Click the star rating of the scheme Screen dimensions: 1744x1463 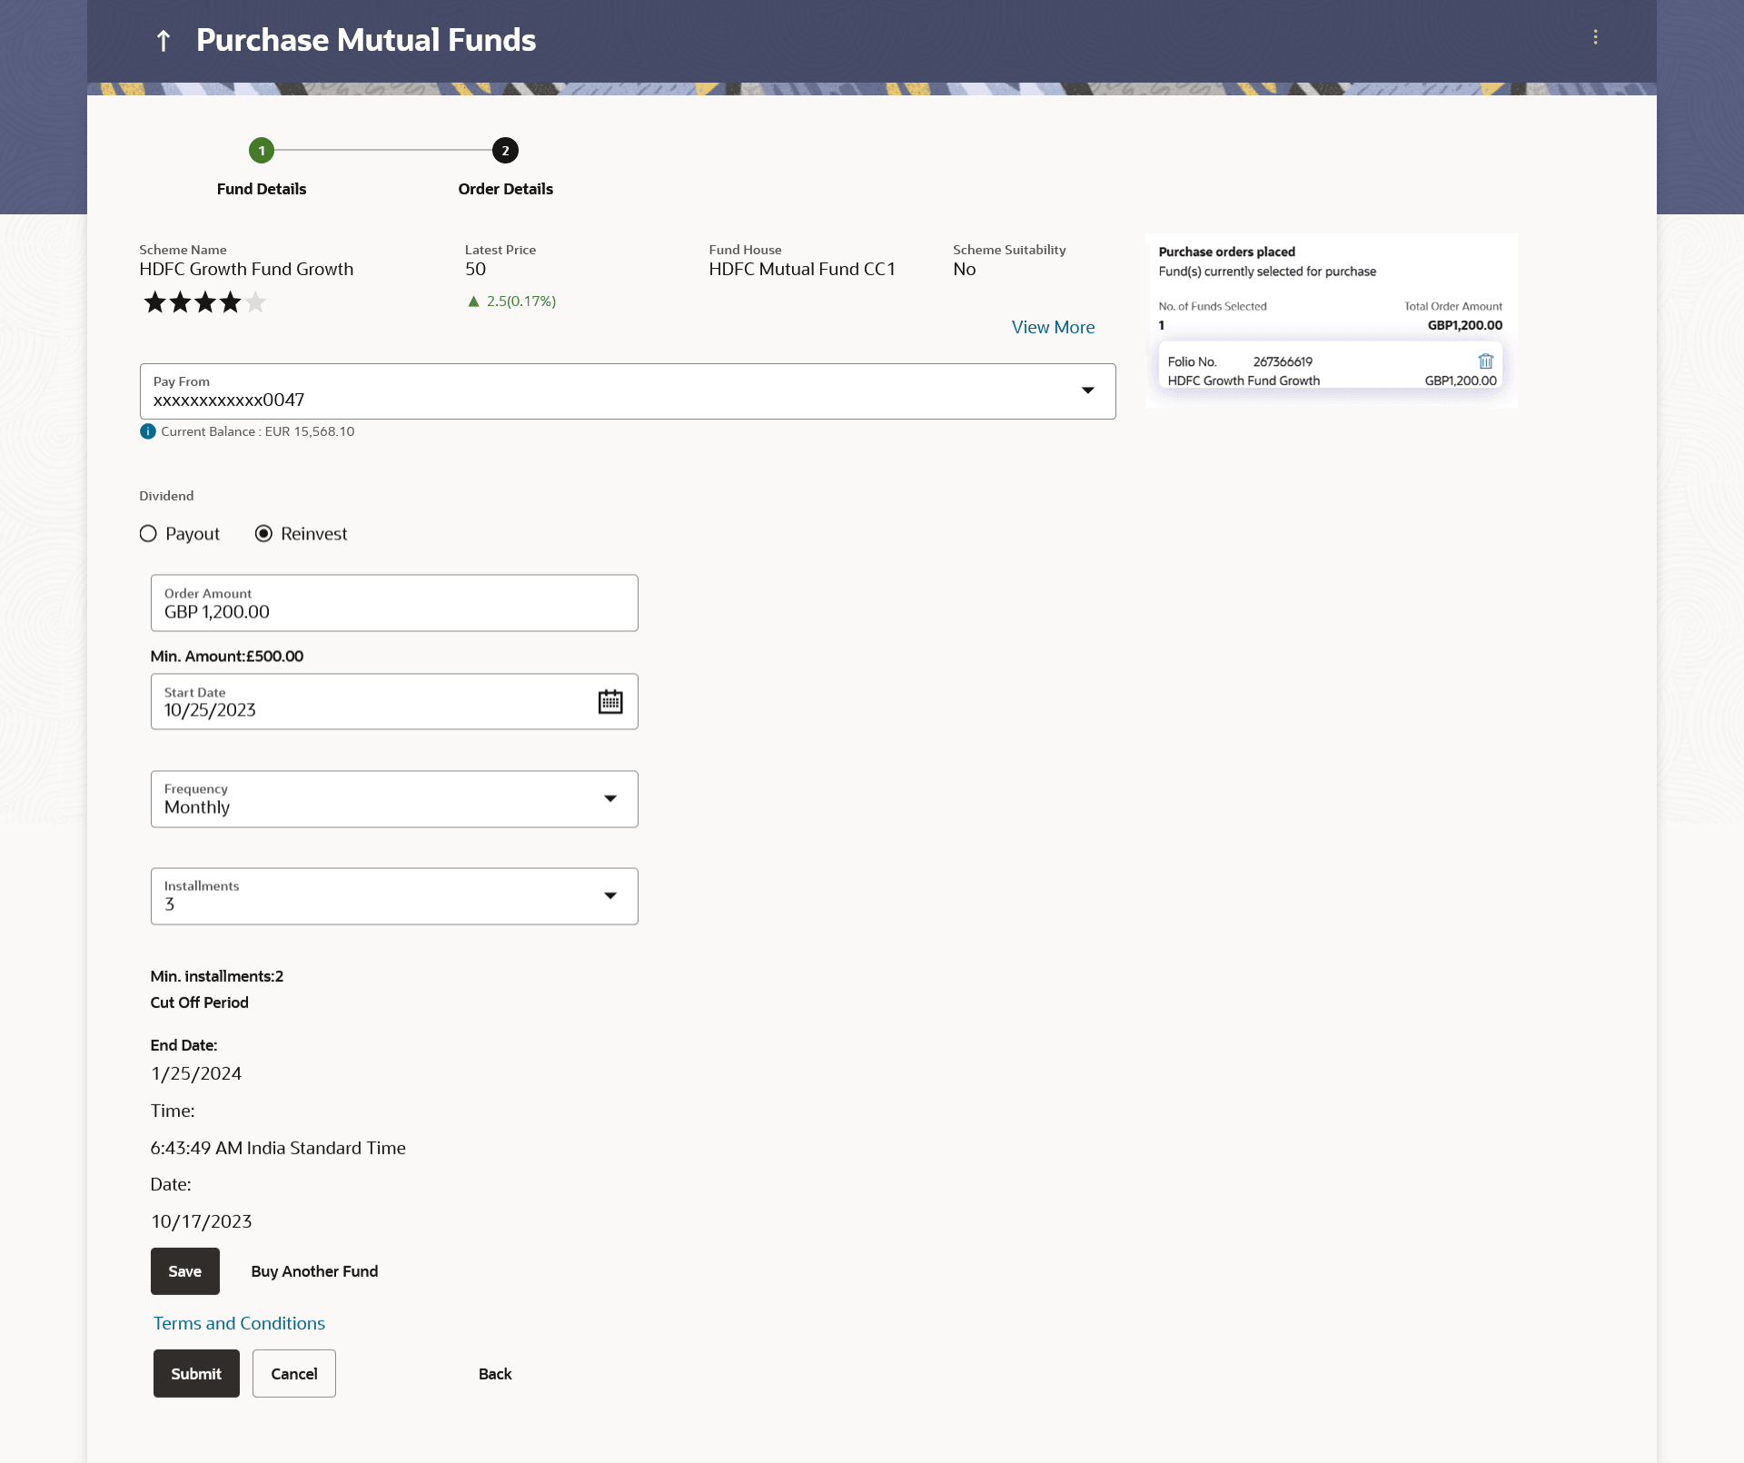pyautogui.click(x=205, y=302)
